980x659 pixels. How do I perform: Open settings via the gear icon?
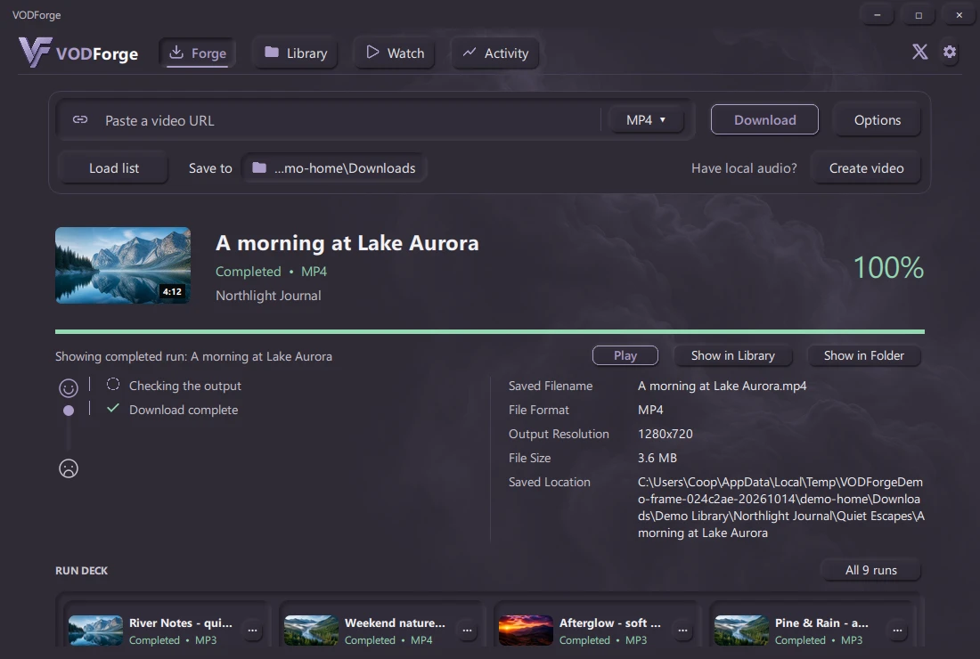[x=950, y=52]
